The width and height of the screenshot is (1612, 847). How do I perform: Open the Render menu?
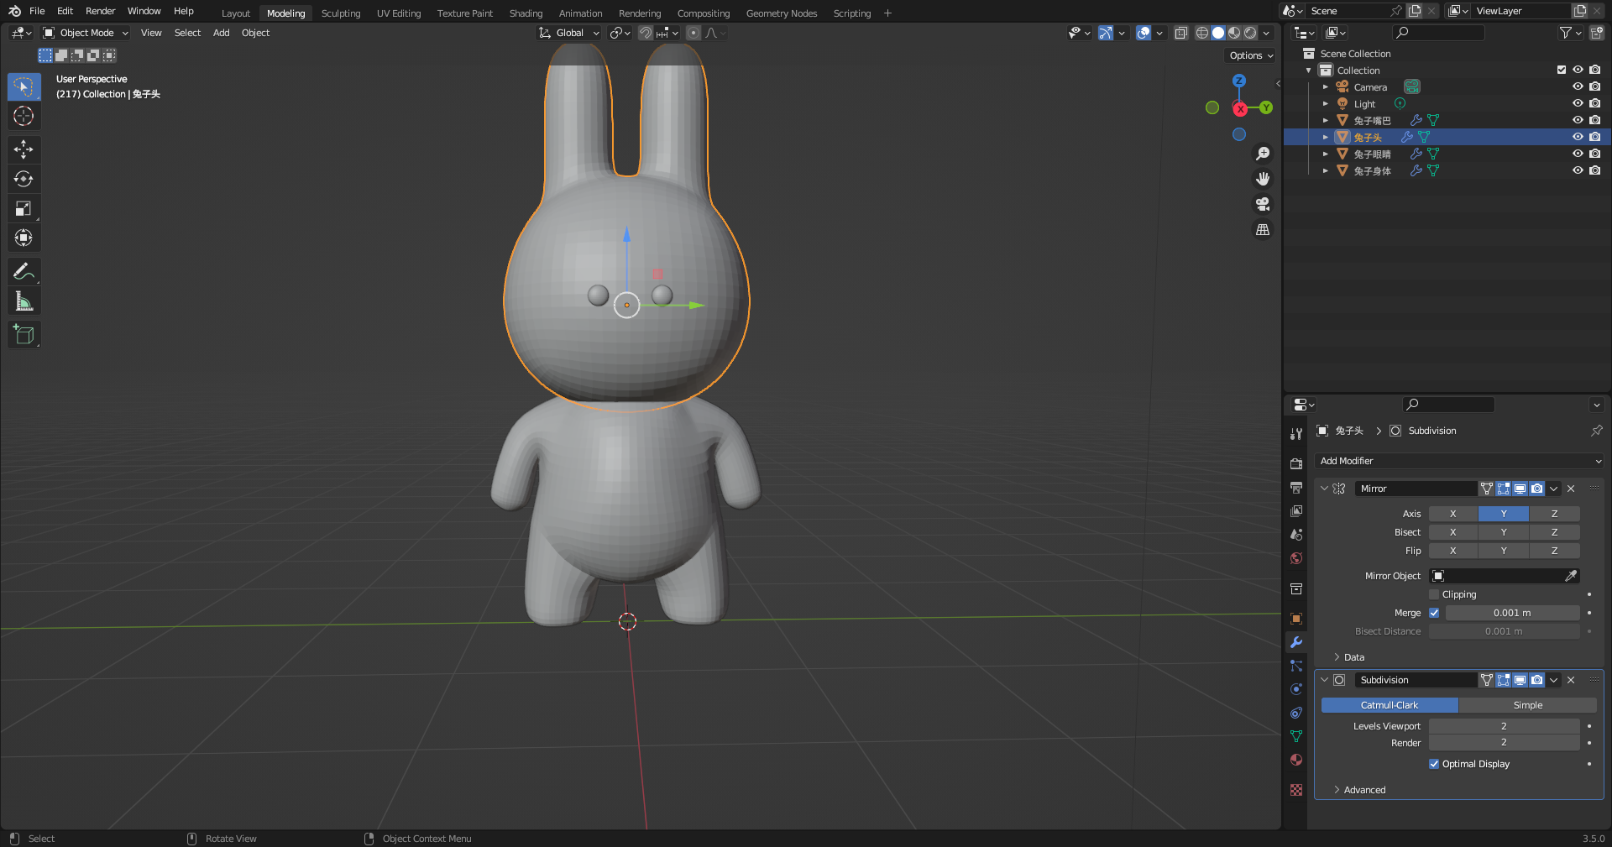pyautogui.click(x=100, y=11)
